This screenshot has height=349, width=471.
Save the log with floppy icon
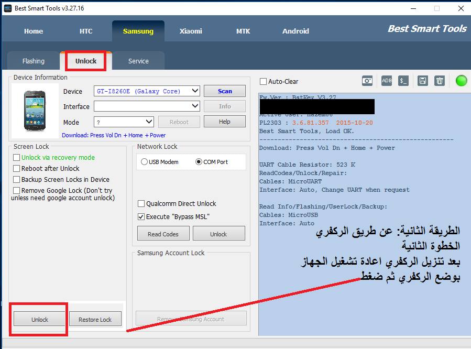(x=423, y=81)
